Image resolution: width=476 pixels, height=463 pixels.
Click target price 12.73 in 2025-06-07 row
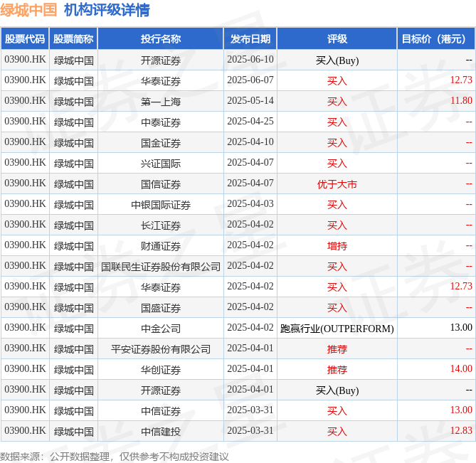pyautogui.click(x=461, y=80)
